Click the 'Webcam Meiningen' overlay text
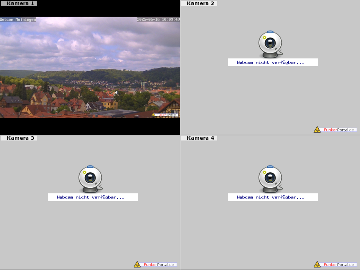The height and width of the screenshot is (270, 360). coord(18,19)
